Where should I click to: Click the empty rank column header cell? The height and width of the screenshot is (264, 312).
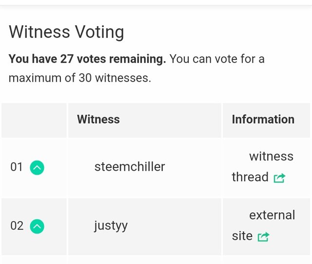point(34,120)
